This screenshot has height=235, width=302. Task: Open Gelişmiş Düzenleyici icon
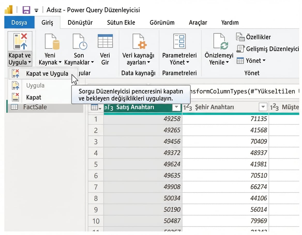coord(240,49)
